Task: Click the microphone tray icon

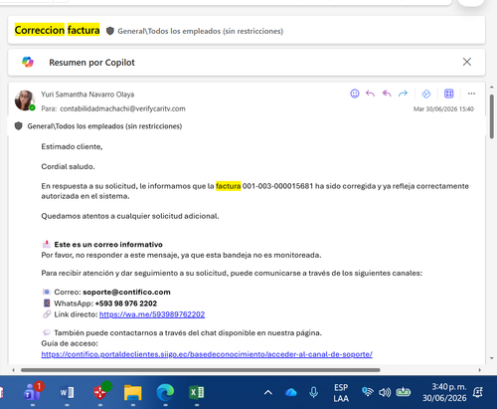Action: 313,393
